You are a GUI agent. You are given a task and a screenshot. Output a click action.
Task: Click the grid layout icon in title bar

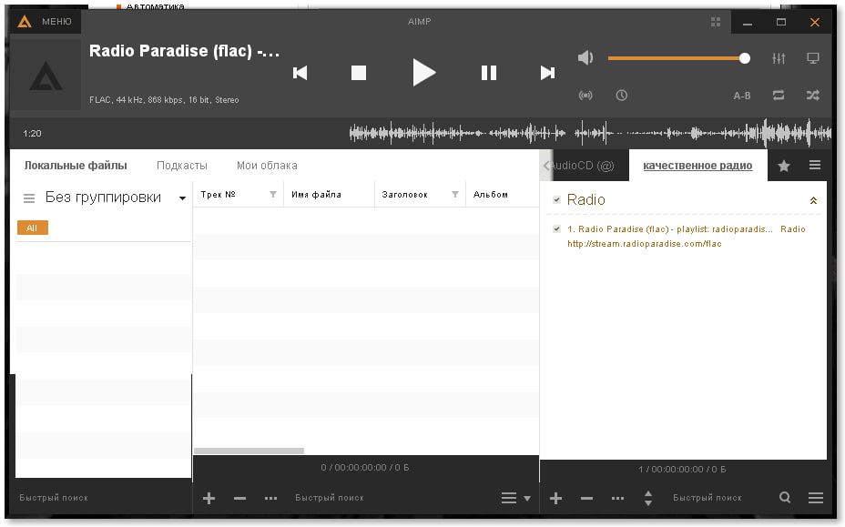tap(716, 22)
